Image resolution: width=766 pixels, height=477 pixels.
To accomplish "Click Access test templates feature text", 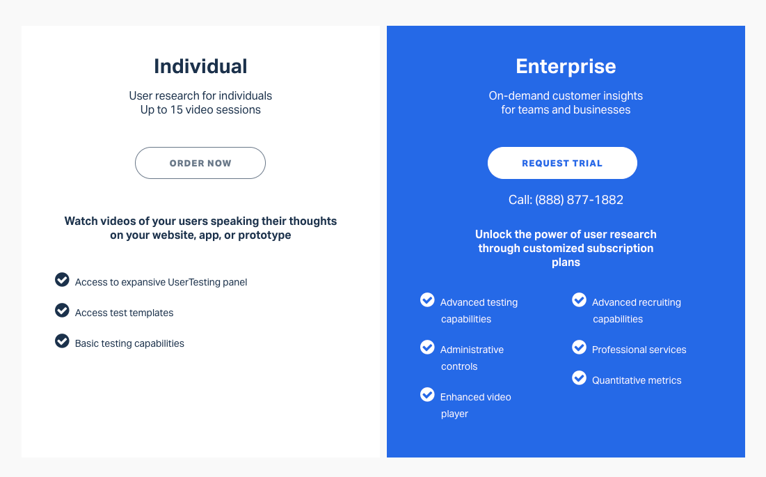I will point(124,313).
